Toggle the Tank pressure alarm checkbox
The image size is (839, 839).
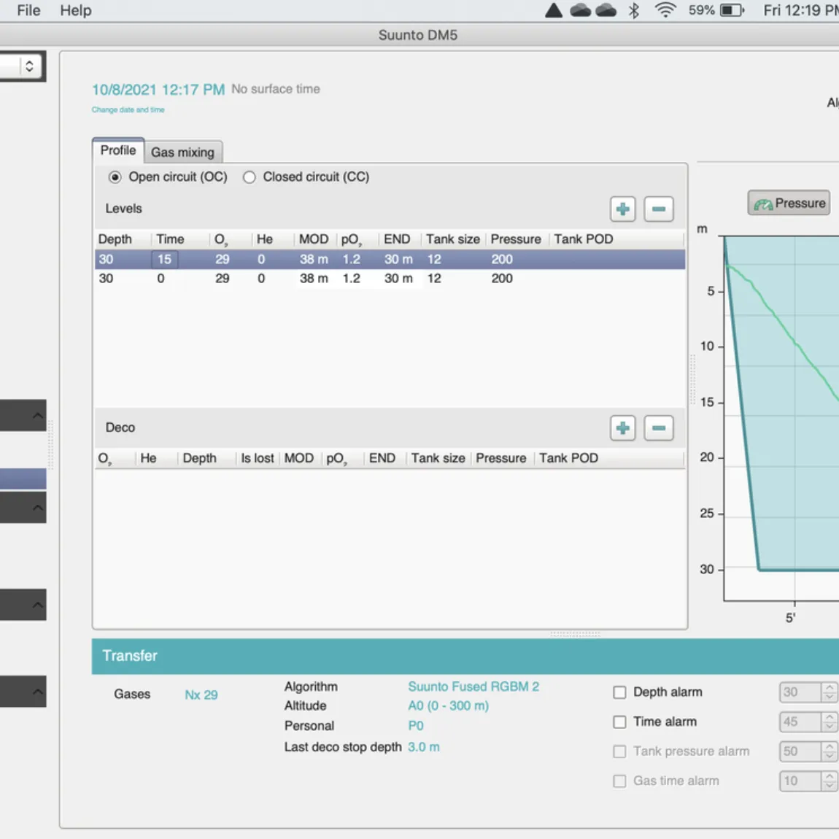point(619,751)
